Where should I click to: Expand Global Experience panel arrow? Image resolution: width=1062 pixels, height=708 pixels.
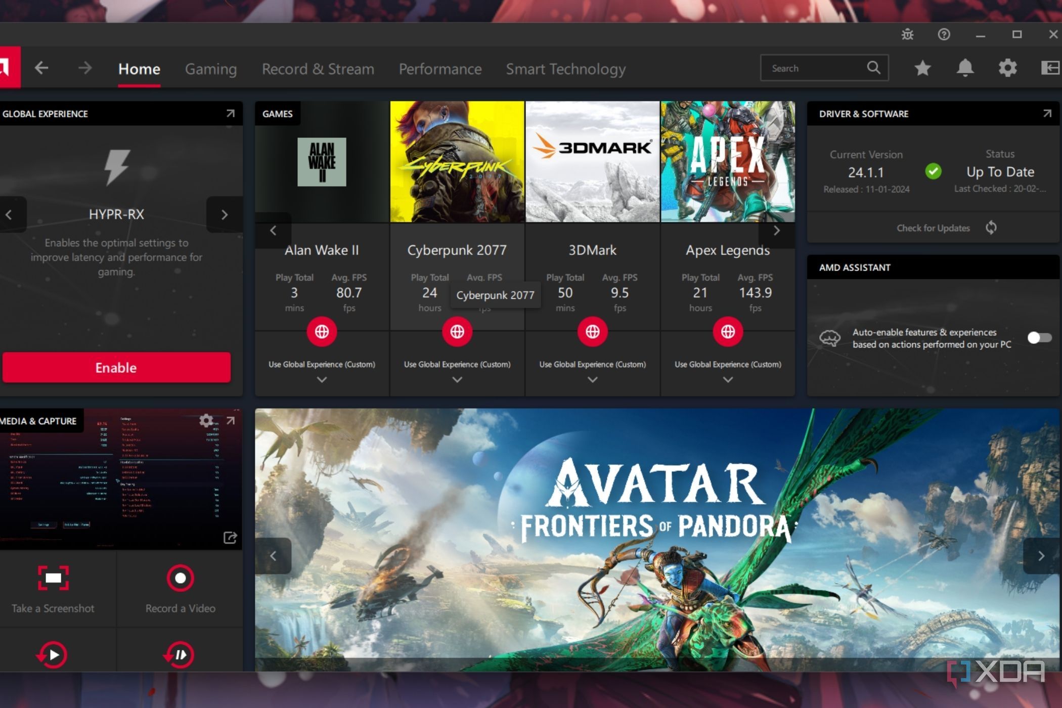pos(230,113)
